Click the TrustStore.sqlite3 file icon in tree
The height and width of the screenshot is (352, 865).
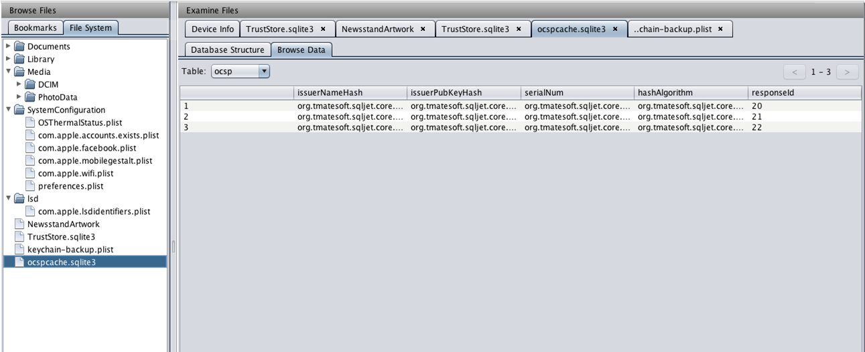[x=19, y=237]
